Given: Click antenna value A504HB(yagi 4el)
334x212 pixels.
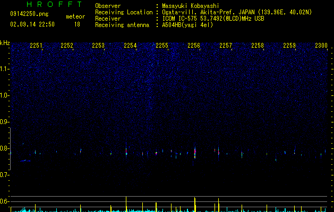Looking at the screenshot, I should tap(187, 25).
